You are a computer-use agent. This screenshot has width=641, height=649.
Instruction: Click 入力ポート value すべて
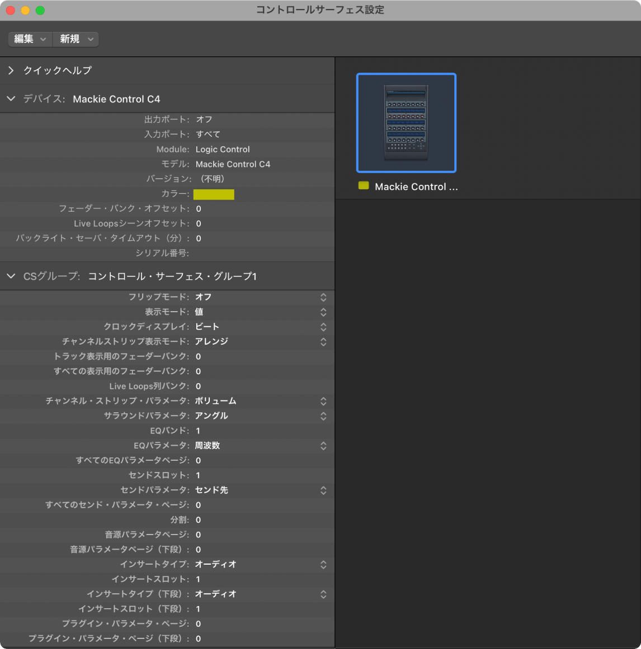(208, 135)
